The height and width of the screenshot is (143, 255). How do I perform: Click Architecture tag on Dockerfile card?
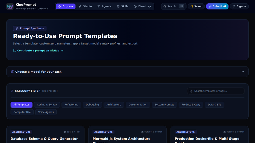pos(186,132)
